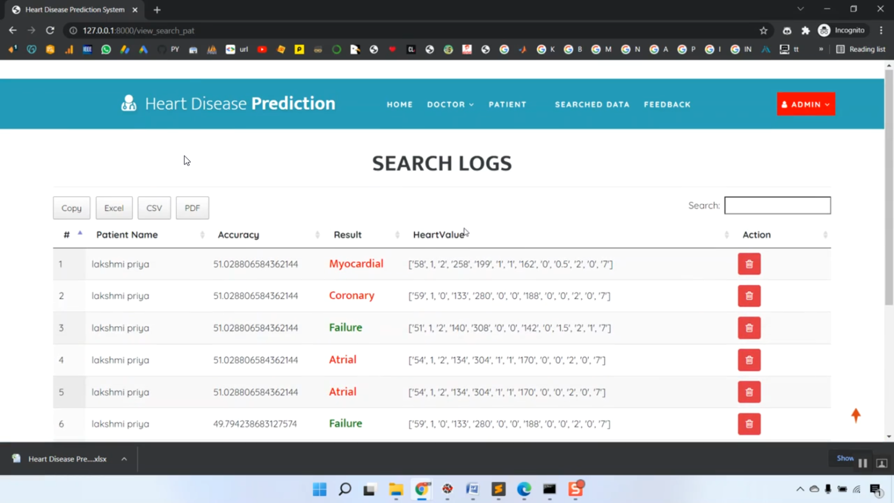The image size is (894, 503).
Task: Click the Heart Disease Prediction logo icon
Action: click(x=129, y=103)
